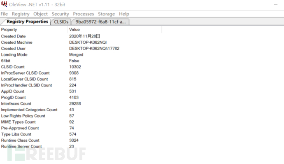
Task: Open the Registry menu
Action: pos(21,14)
